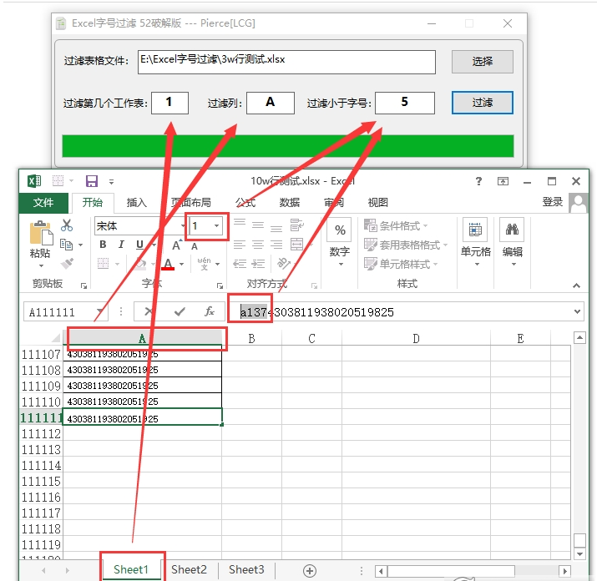Open the Cells (单元格) icon

point(475,231)
